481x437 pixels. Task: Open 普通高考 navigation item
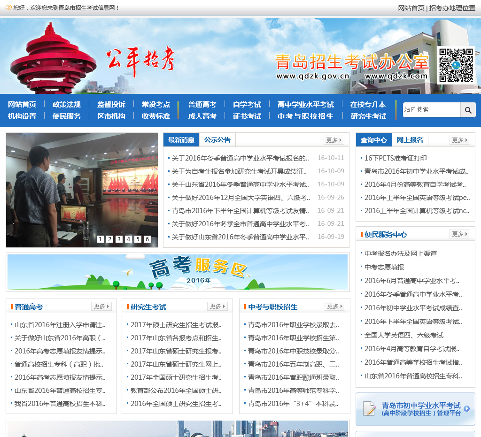tap(202, 105)
